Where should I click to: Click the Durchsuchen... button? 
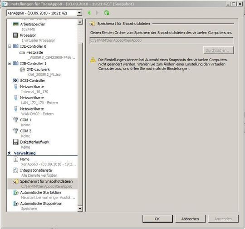(218, 50)
